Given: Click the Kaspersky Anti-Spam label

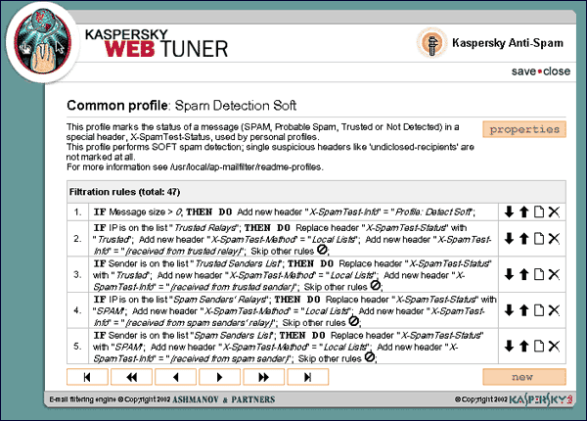Looking at the screenshot, I should pos(507,43).
